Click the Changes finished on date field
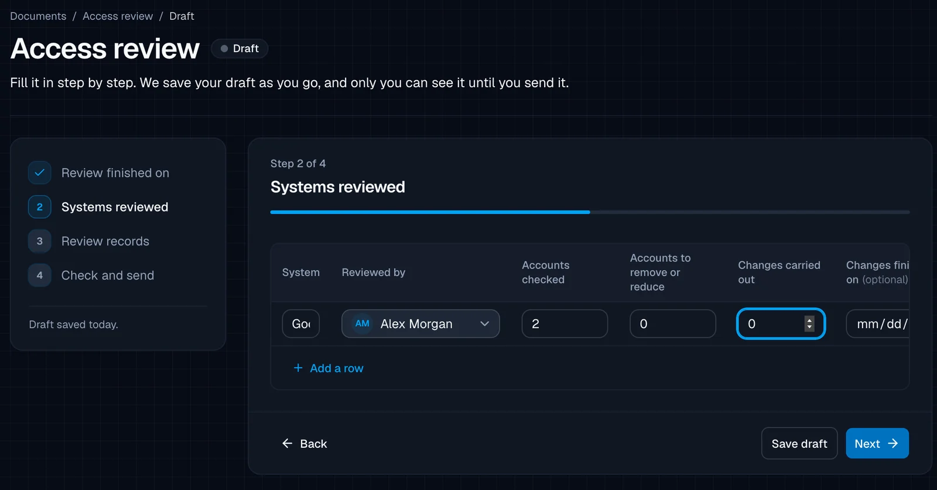Viewport: 937px width, 490px height. (878, 323)
